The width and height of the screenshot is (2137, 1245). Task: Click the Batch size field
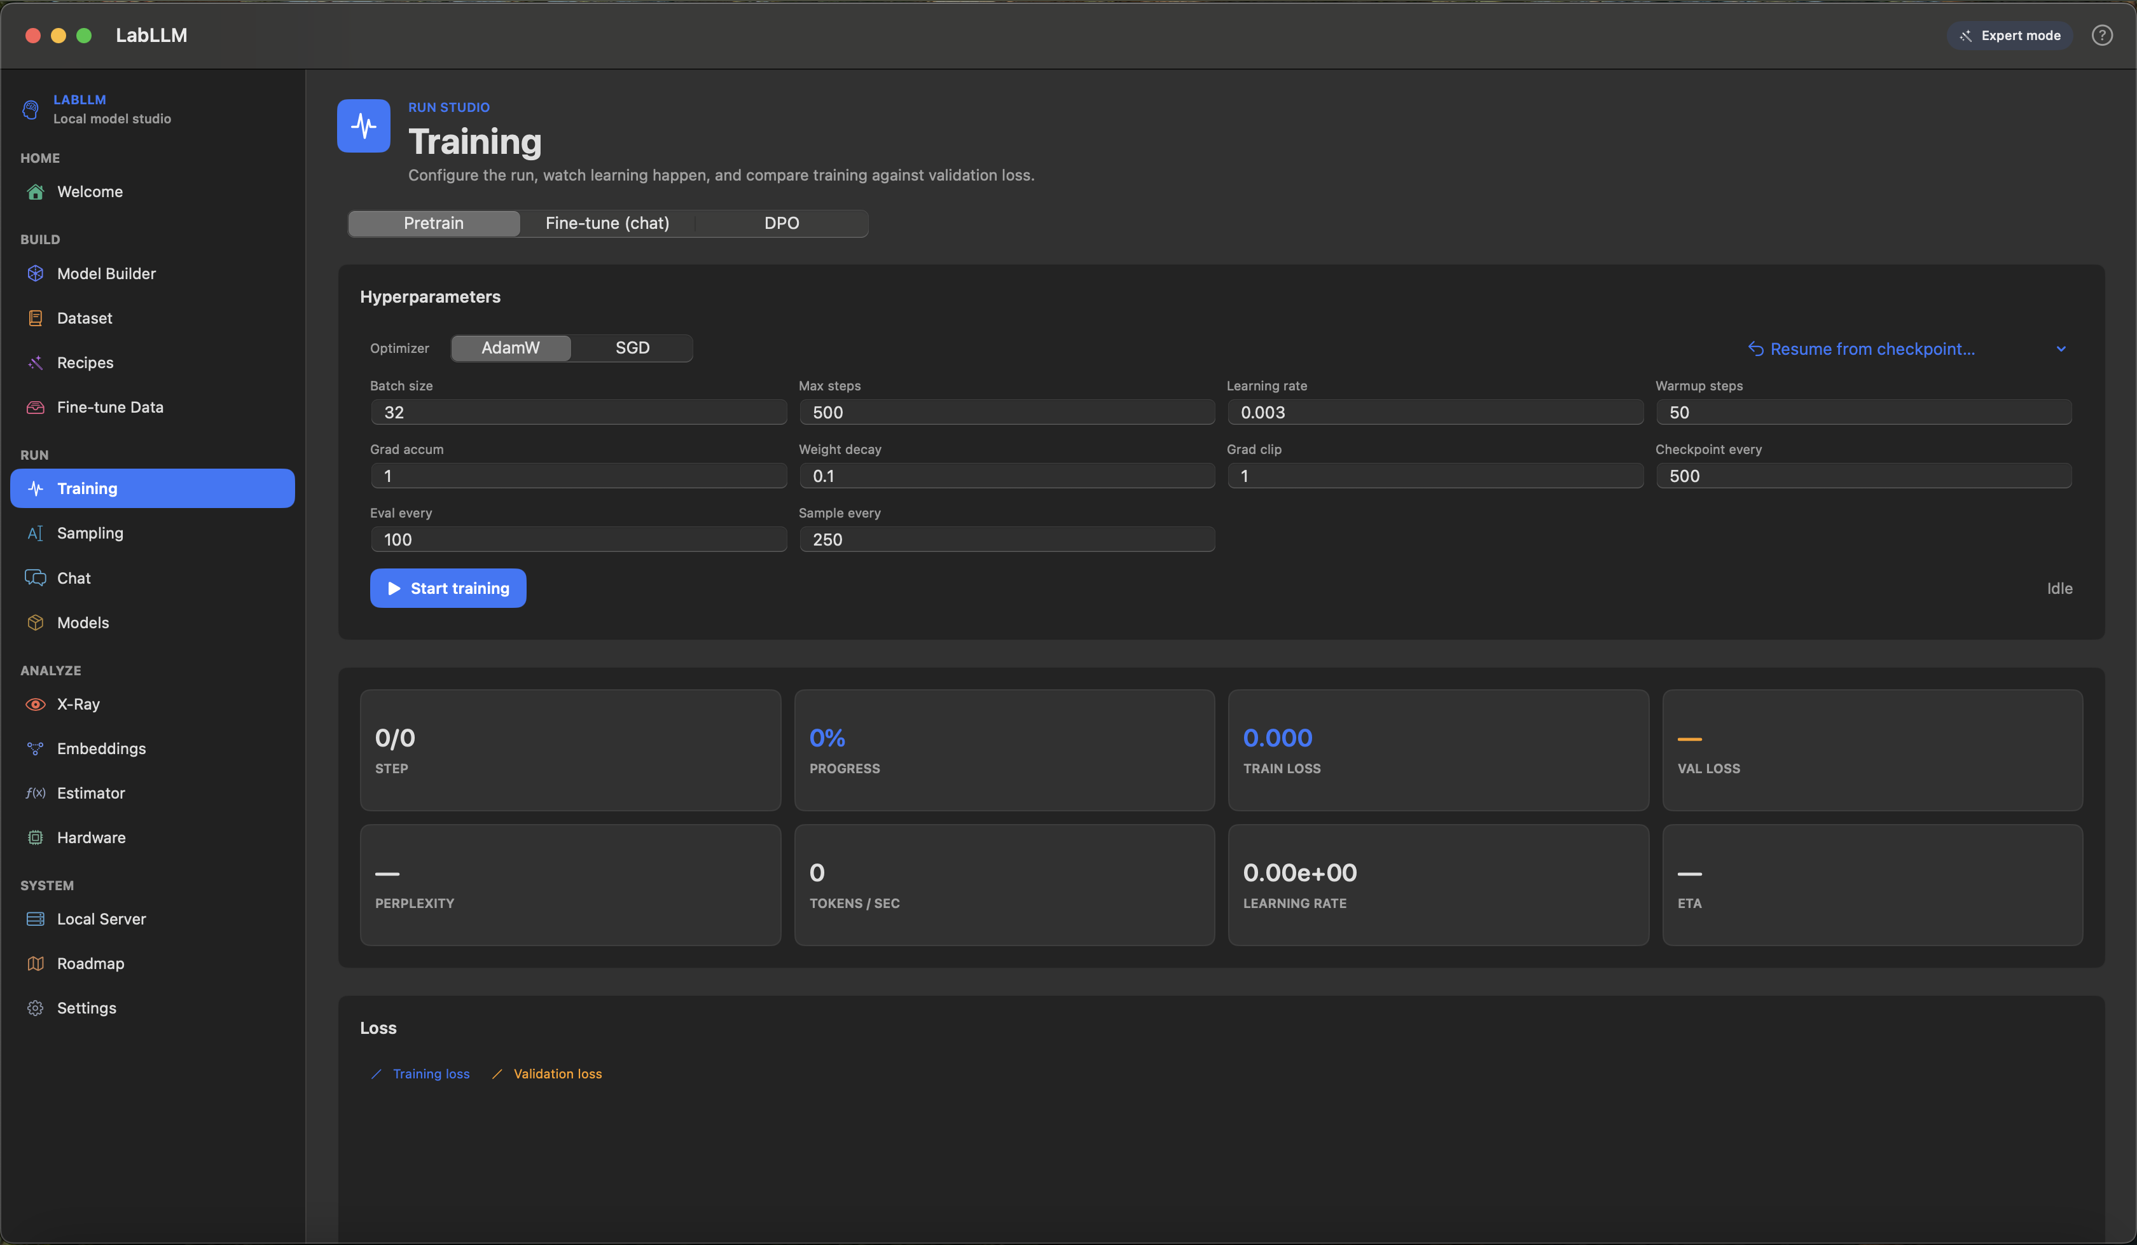click(578, 413)
